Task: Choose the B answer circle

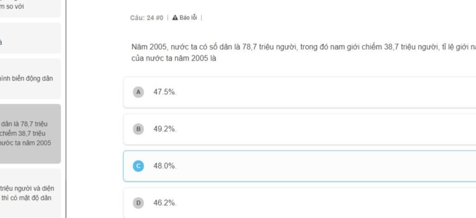Action: point(138,129)
